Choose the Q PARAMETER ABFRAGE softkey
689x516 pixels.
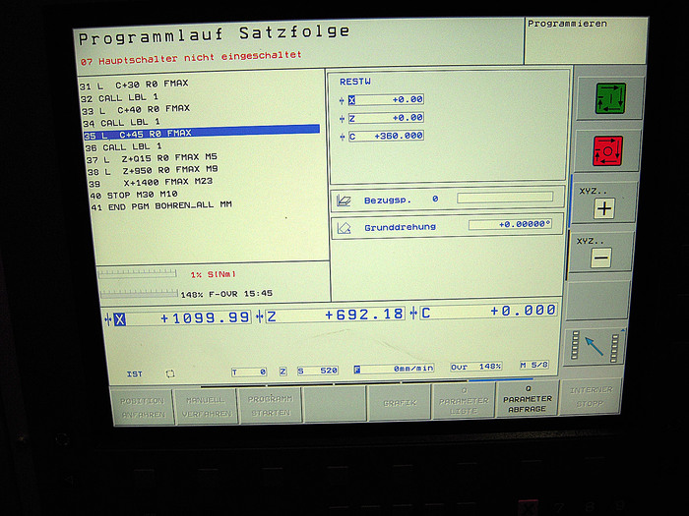pos(528,399)
